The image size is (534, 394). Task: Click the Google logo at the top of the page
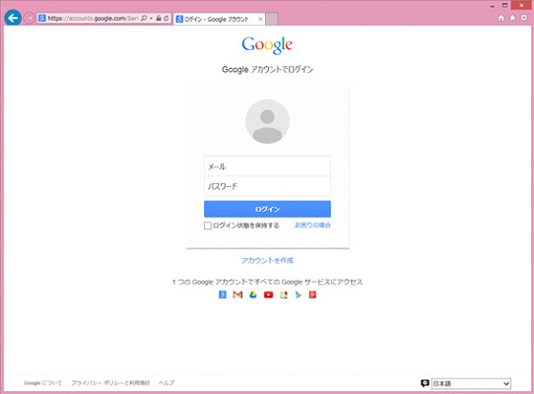tap(267, 45)
